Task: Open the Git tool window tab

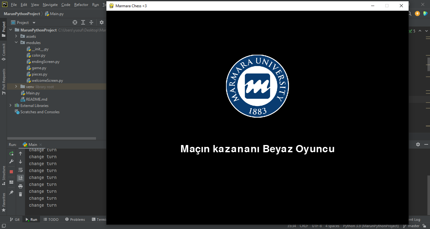Action: [14, 220]
